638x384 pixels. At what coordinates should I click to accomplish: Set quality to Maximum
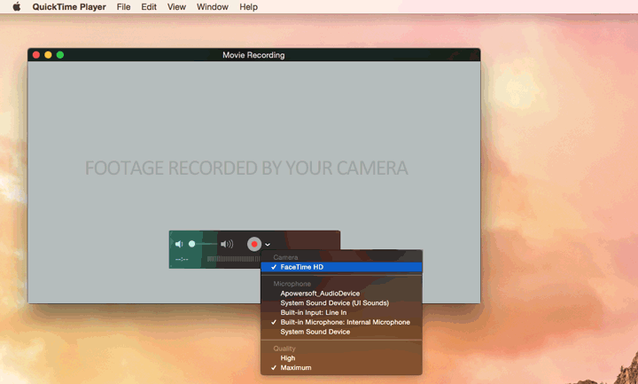pyautogui.click(x=296, y=367)
